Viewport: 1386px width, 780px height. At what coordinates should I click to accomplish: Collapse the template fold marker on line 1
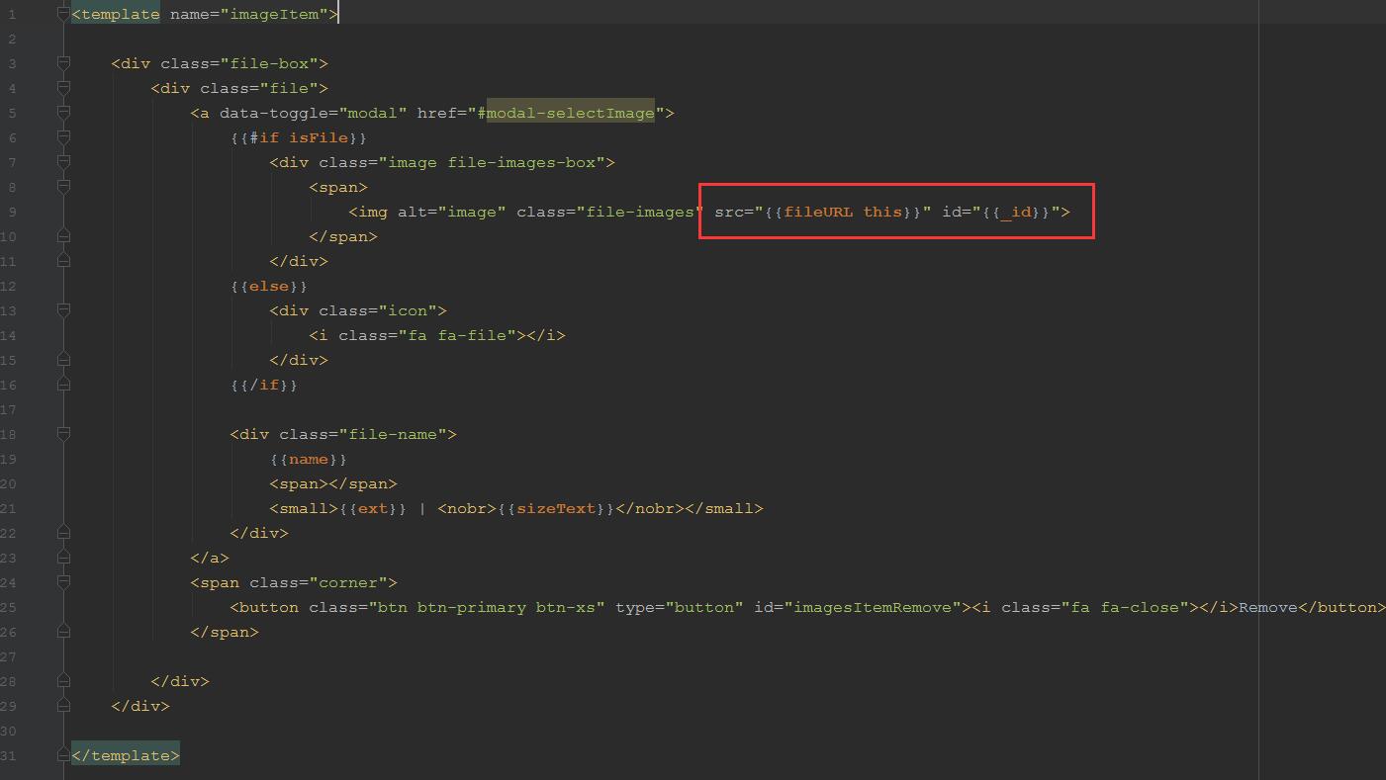pyautogui.click(x=63, y=14)
